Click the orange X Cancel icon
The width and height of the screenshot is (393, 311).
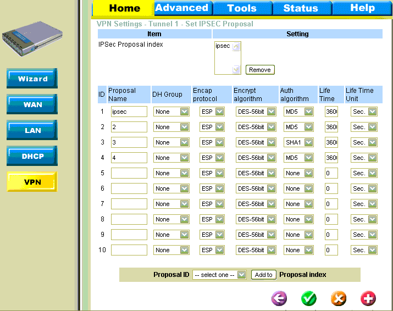click(339, 298)
